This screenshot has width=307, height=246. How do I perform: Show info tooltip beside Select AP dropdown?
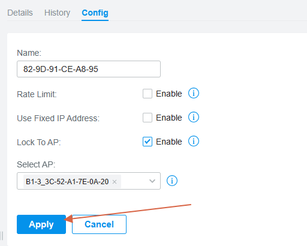coord(172,181)
